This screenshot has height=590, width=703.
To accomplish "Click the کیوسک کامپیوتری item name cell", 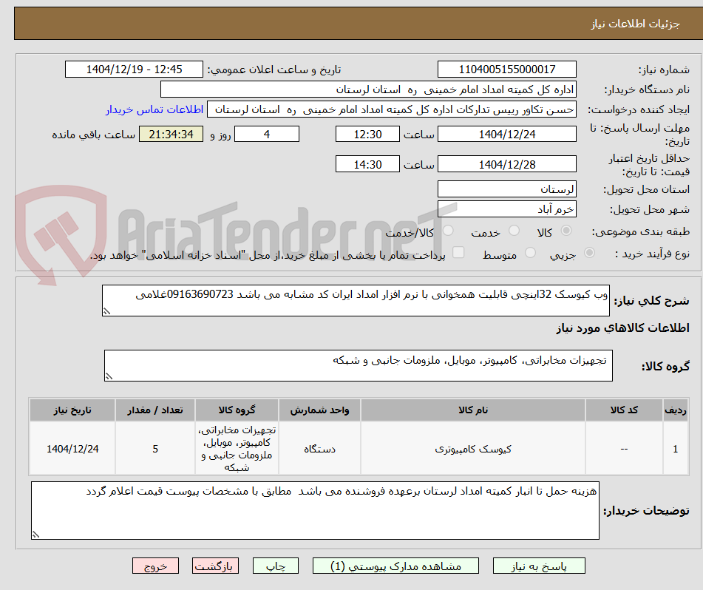I will pos(472,448).
